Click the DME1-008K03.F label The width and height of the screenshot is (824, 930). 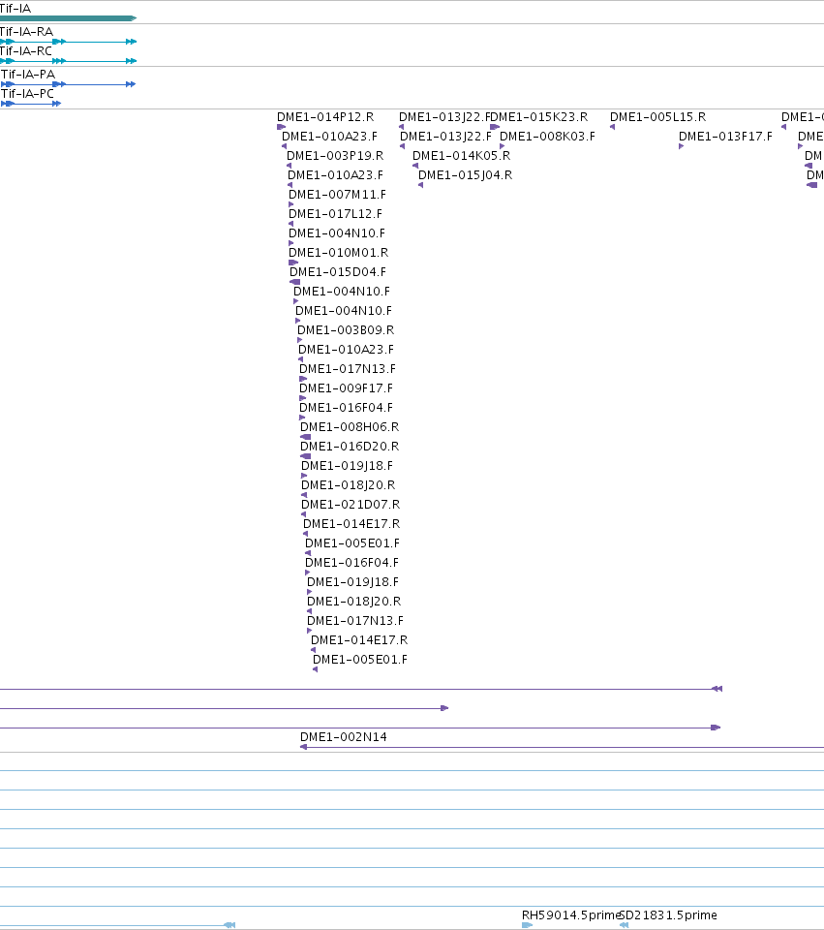547,137
